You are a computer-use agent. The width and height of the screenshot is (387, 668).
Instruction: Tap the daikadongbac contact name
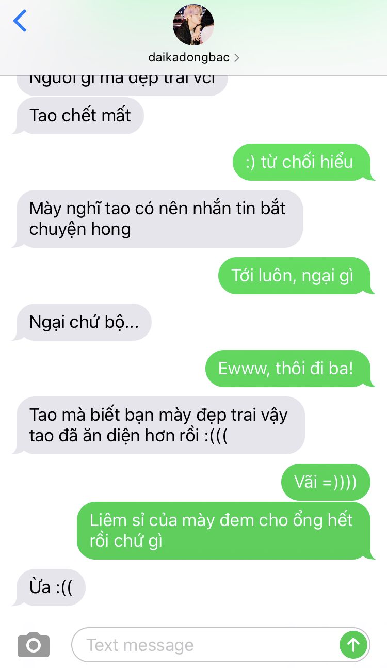pos(189,58)
